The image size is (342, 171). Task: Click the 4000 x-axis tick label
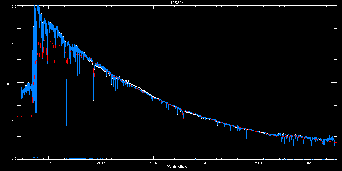[x=48, y=163]
